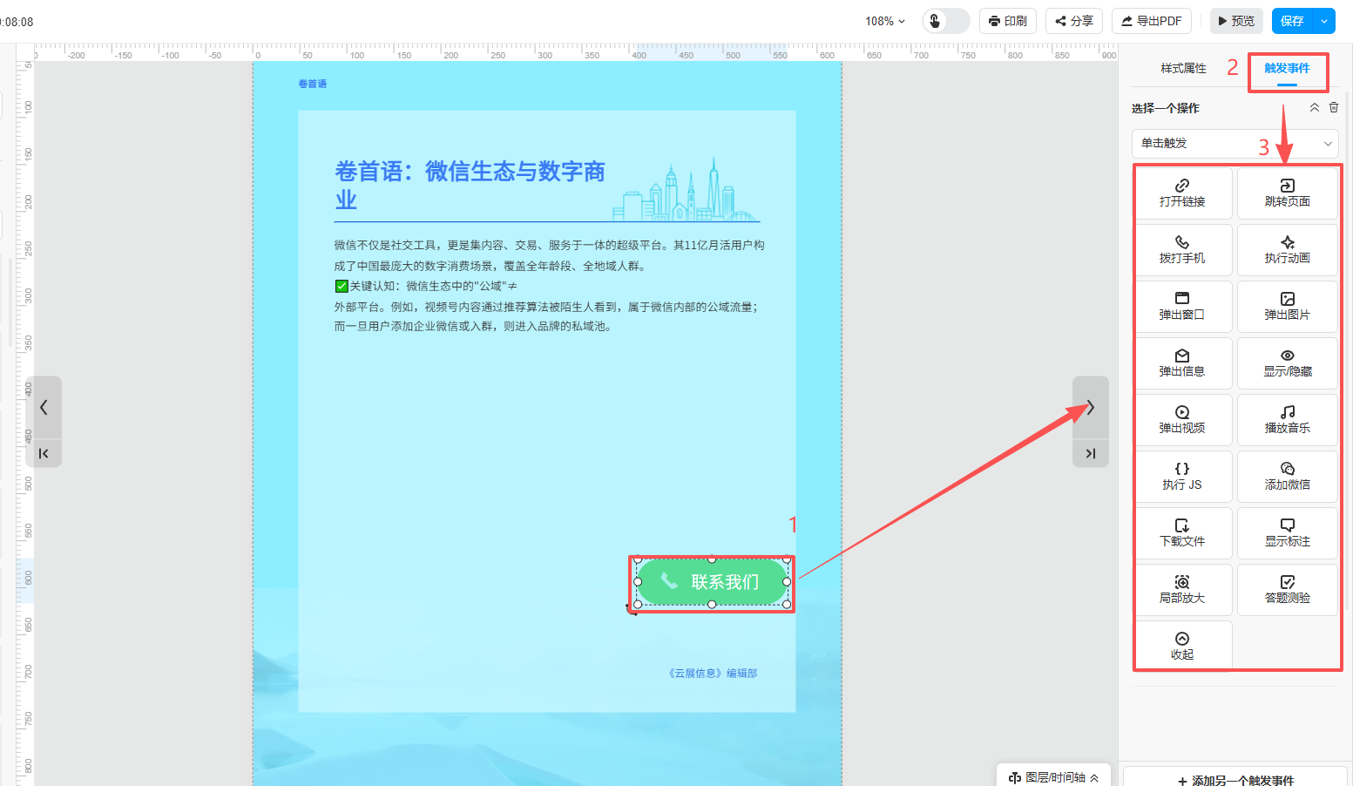Image resolution: width=1353 pixels, height=786 pixels.
Task: Pick the 执行动画 (run animation) action
Action: pyautogui.click(x=1287, y=249)
